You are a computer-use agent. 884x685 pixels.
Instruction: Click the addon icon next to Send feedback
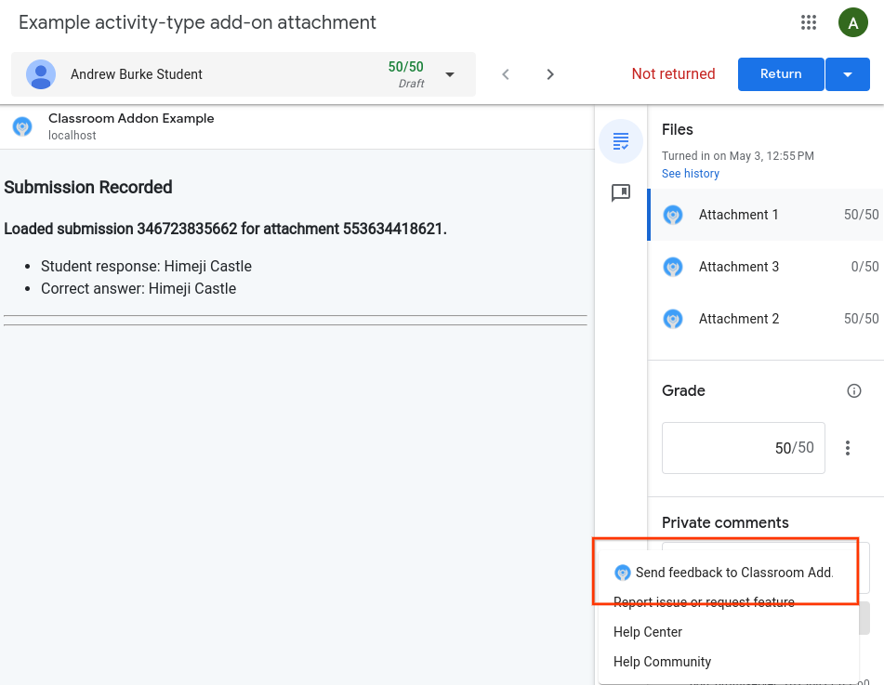(623, 573)
